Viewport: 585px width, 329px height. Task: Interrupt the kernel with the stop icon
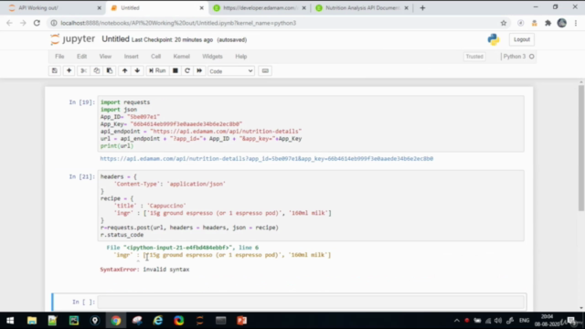click(x=175, y=71)
